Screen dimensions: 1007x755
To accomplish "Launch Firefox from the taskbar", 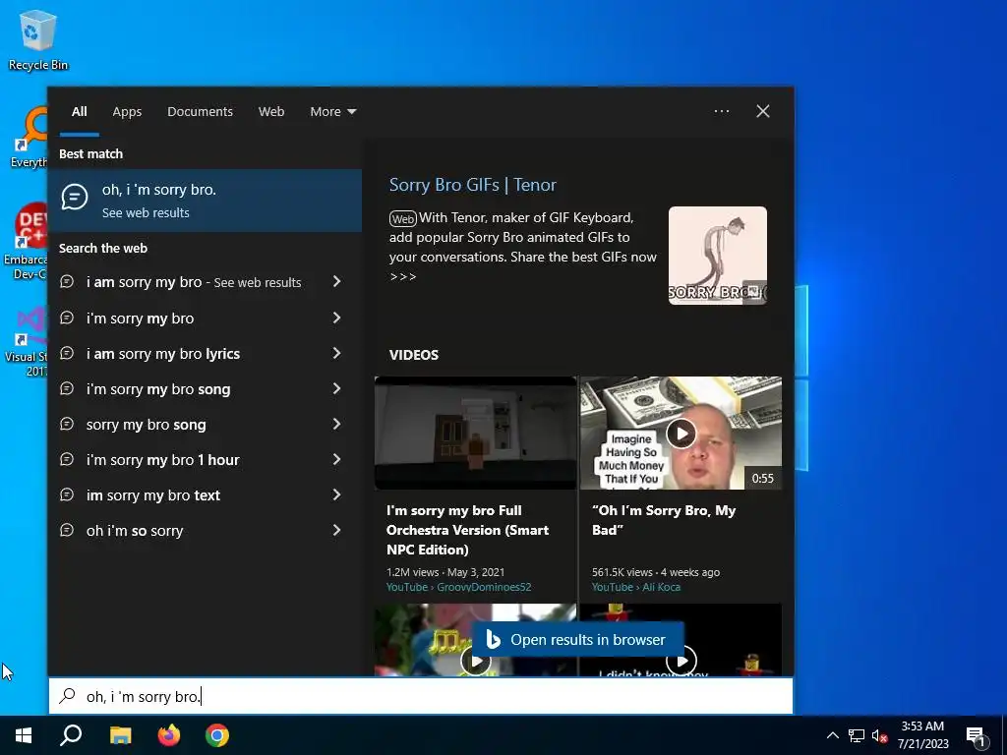I will tap(169, 735).
